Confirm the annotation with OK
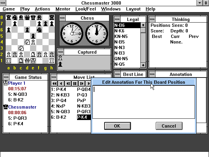The width and height of the screenshot is (209, 157). [x=118, y=126]
